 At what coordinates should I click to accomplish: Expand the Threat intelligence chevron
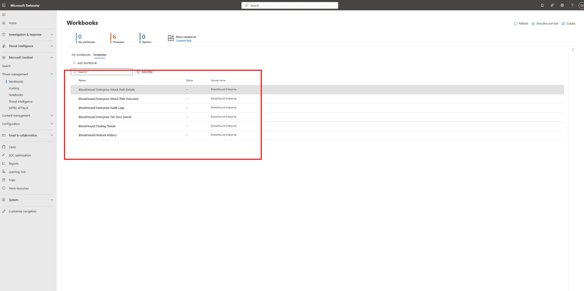(x=52, y=46)
